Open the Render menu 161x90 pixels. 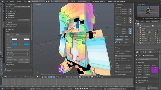[12, 1]
